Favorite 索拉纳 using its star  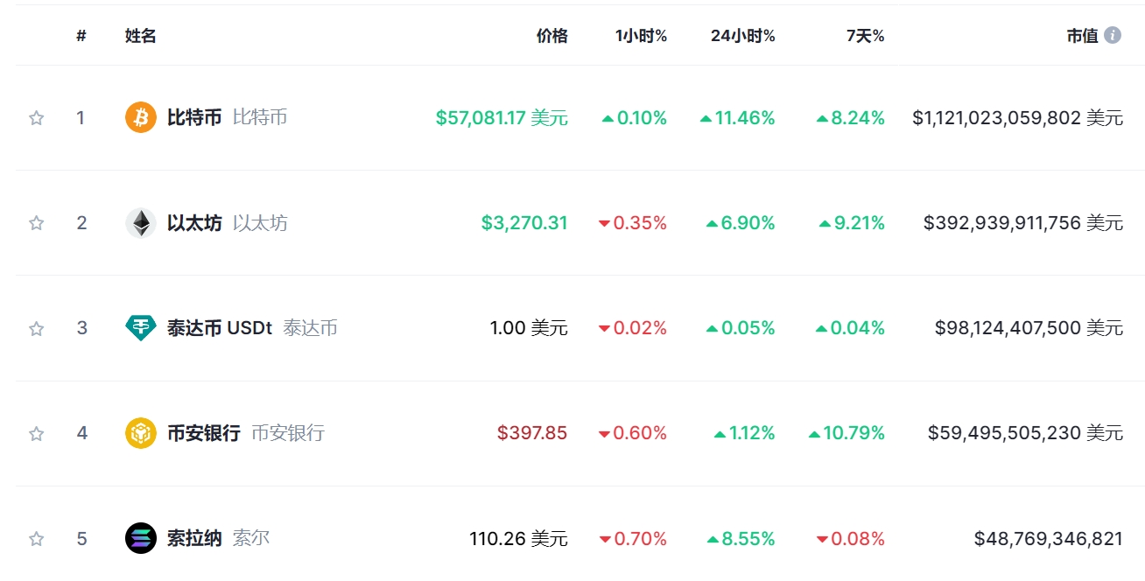37,537
